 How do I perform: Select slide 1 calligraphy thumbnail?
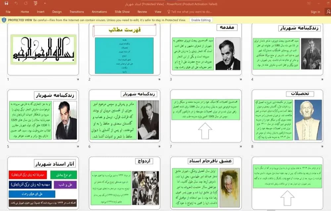point(43,49)
